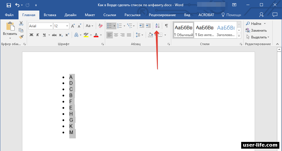
Task: Click the numbered list button
Action: point(120,26)
